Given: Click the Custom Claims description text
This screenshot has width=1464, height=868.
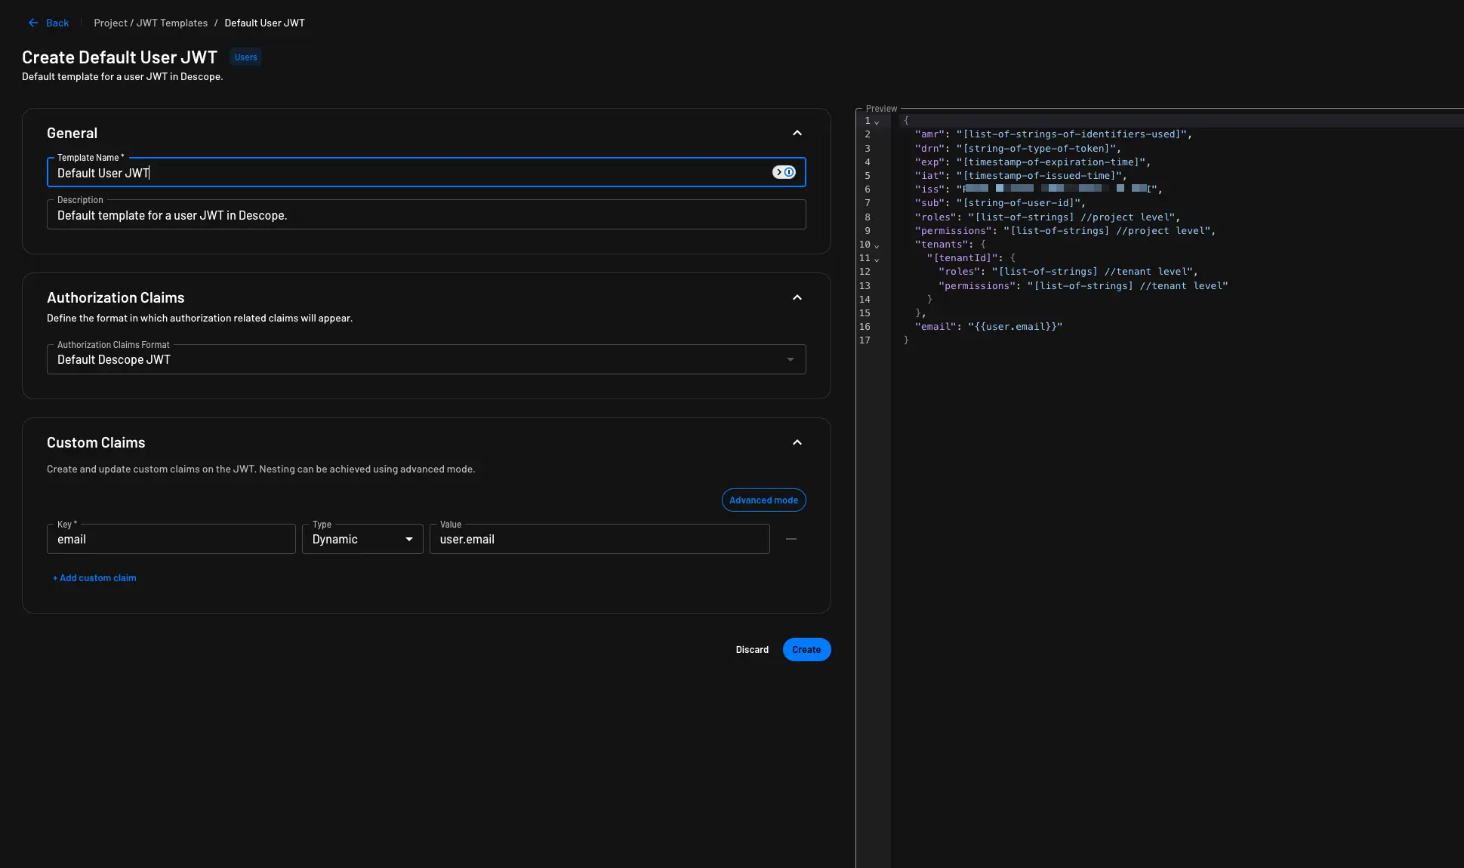Looking at the screenshot, I should (x=260, y=469).
